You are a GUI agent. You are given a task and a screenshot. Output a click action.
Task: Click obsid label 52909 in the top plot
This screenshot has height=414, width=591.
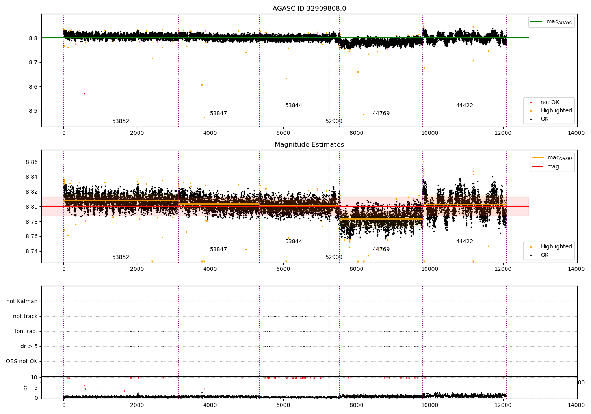tap(334, 121)
